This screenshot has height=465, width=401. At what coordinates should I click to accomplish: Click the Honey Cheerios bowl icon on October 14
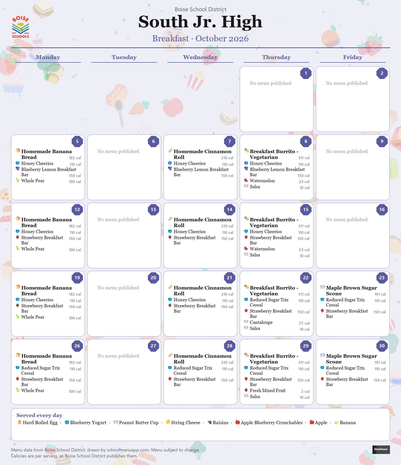(170, 231)
